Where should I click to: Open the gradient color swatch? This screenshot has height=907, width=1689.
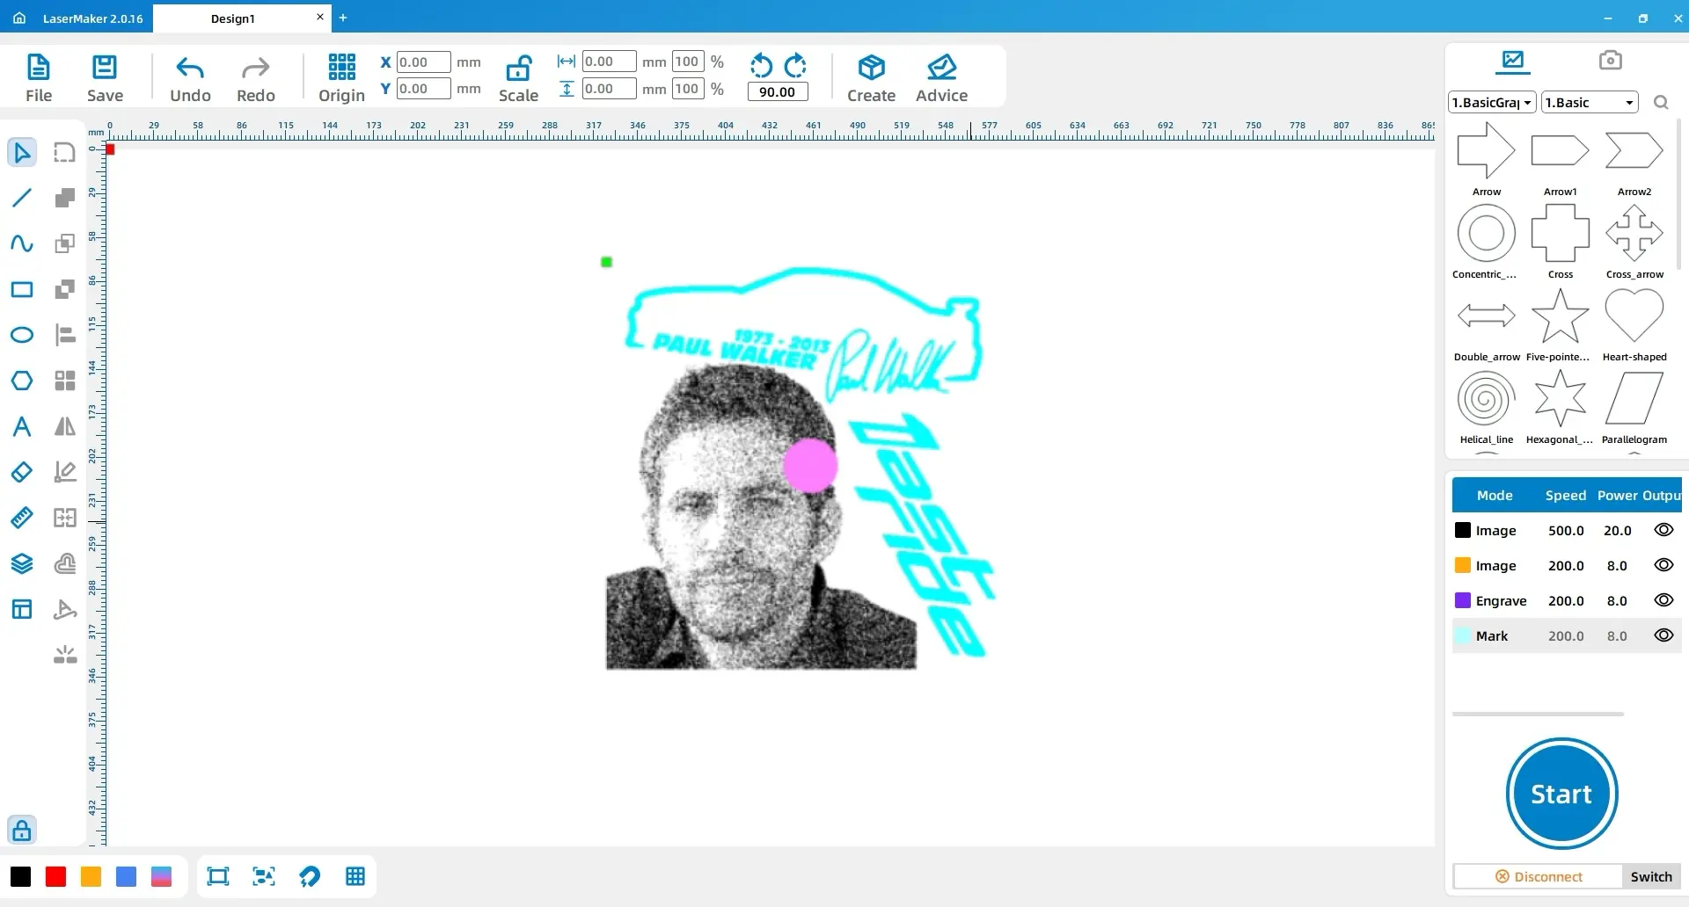pos(161,876)
